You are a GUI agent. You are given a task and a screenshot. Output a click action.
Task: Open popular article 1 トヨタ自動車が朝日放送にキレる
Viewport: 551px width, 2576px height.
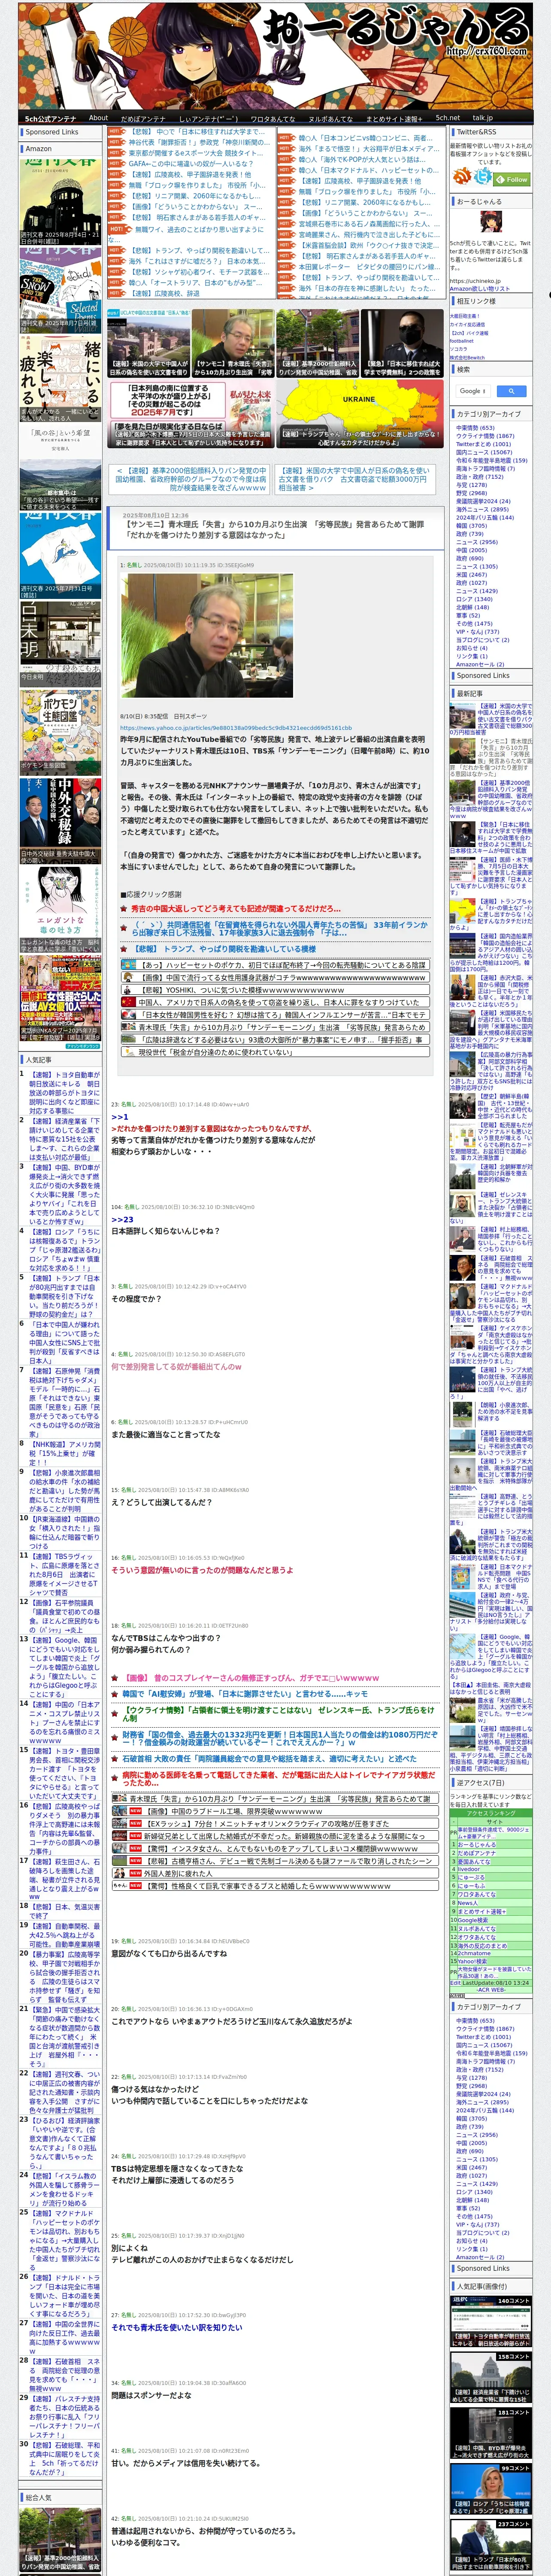point(64,1093)
